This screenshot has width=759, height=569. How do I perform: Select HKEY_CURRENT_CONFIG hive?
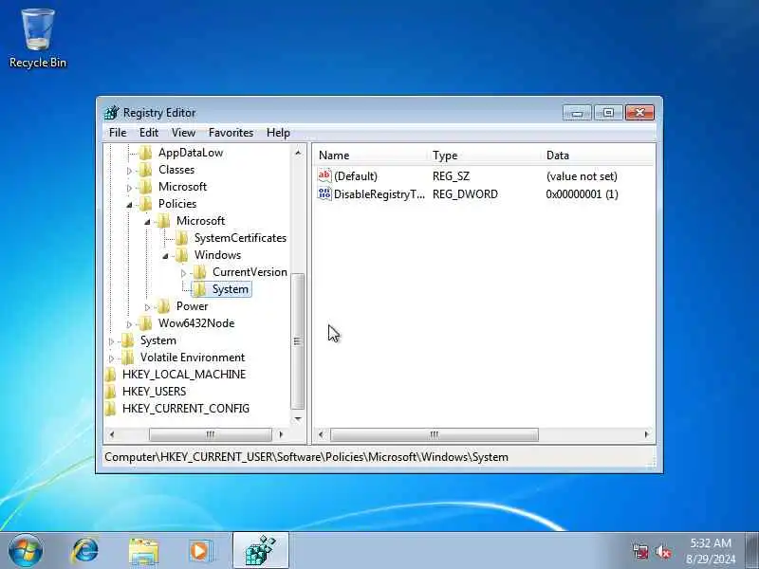point(186,409)
